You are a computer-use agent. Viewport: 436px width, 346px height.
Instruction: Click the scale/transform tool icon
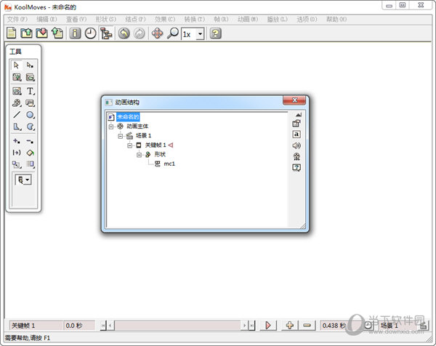(17, 164)
